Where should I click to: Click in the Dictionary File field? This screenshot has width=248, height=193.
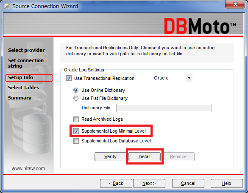pyautogui.click(x=164, y=108)
